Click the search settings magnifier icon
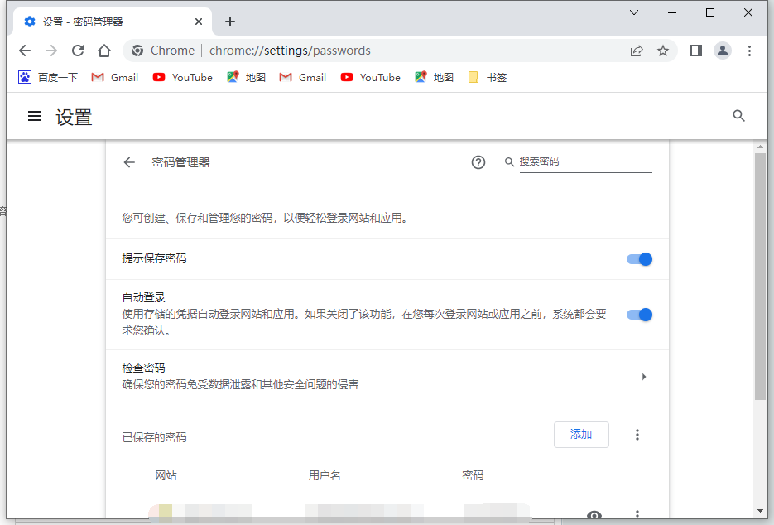 pyautogui.click(x=739, y=116)
